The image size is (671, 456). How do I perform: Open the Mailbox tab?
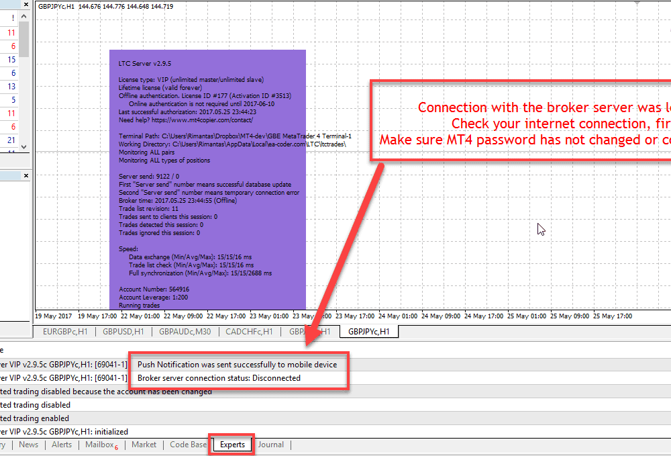(x=101, y=445)
